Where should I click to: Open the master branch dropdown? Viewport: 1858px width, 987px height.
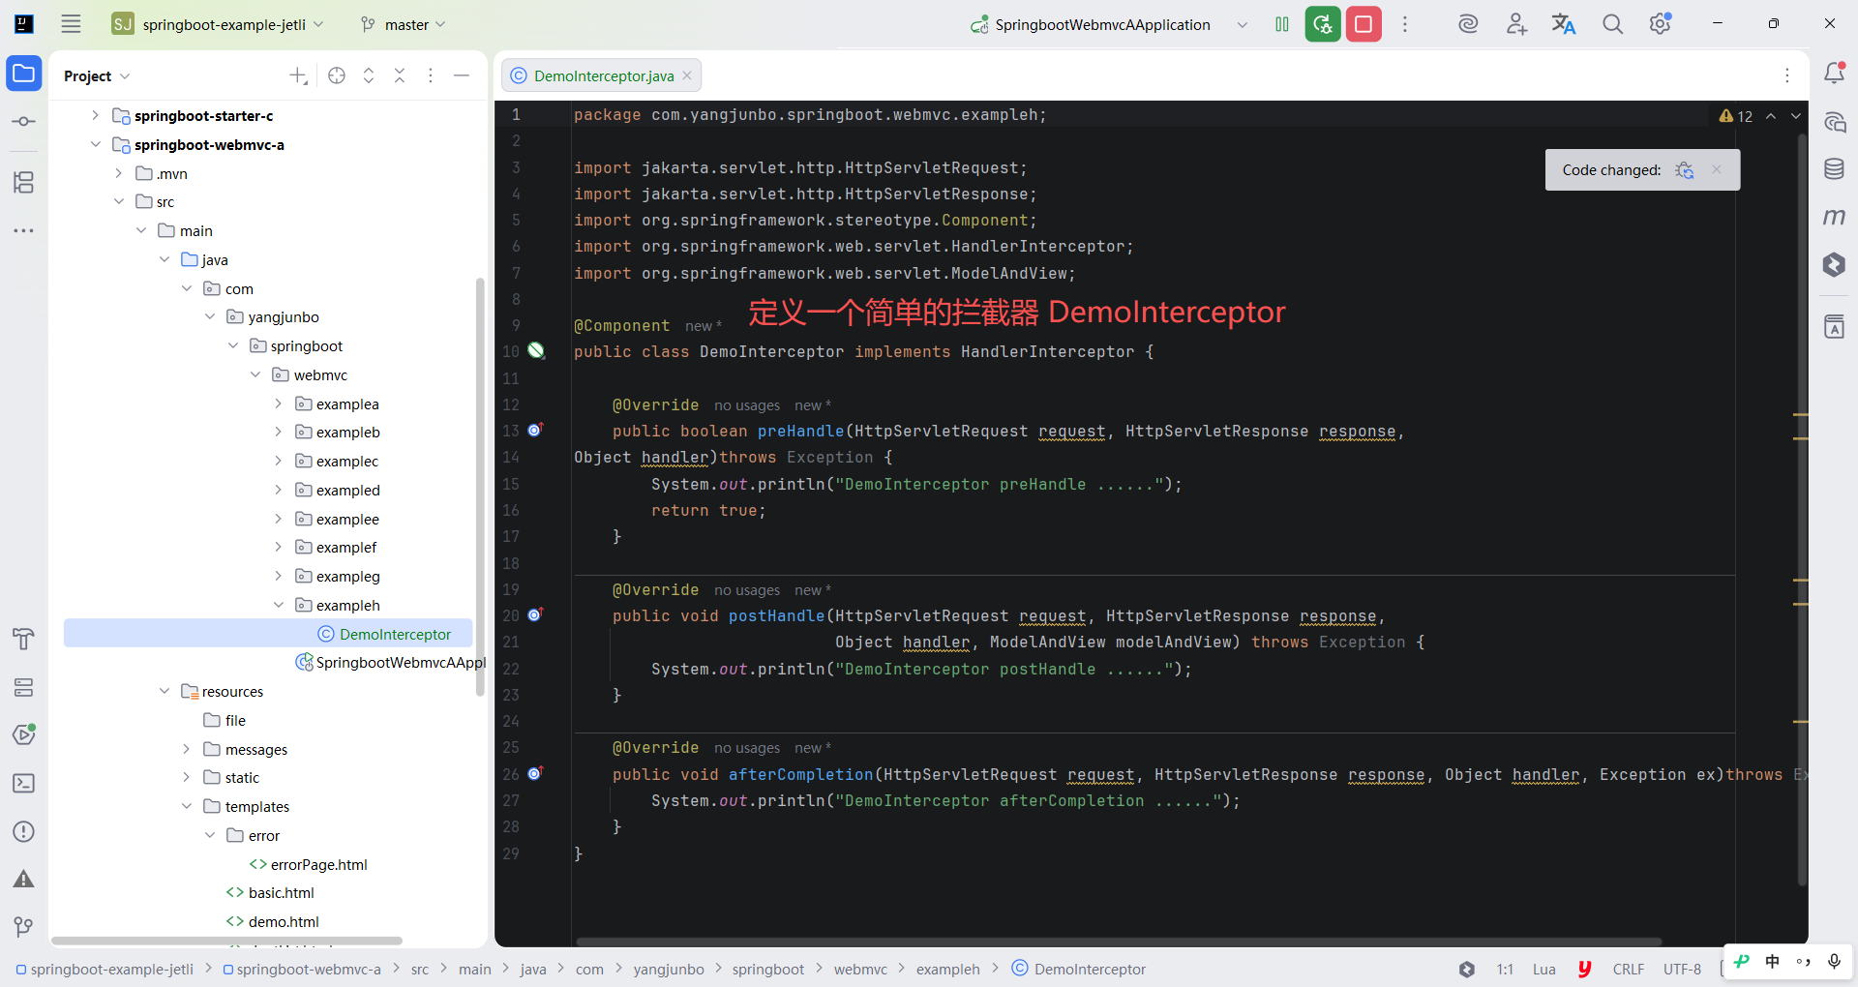click(403, 24)
